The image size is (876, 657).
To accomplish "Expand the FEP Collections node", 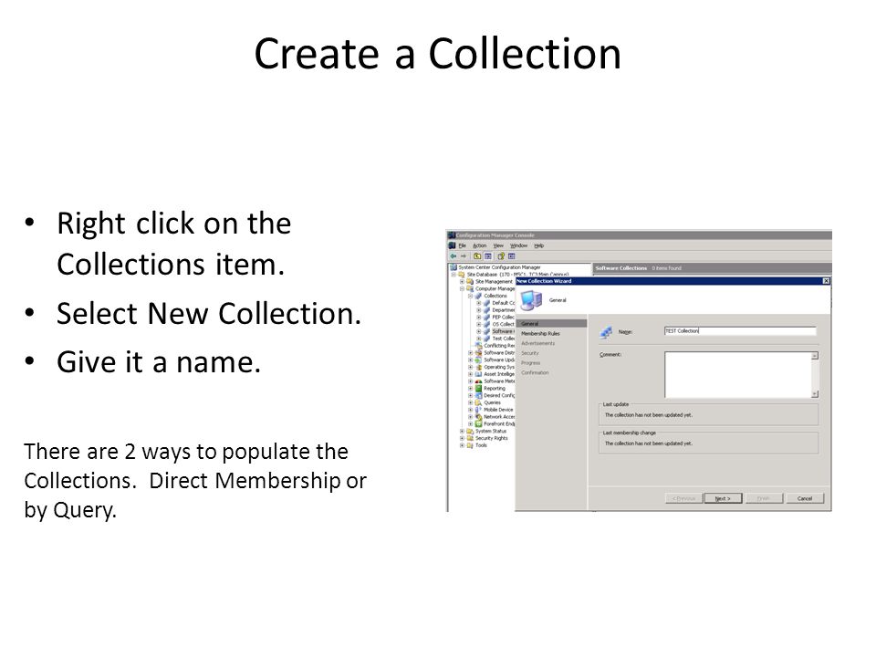I will pos(479,318).
